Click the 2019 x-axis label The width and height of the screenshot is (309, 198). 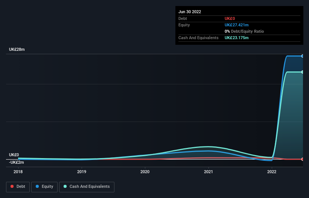coord(82,172)
